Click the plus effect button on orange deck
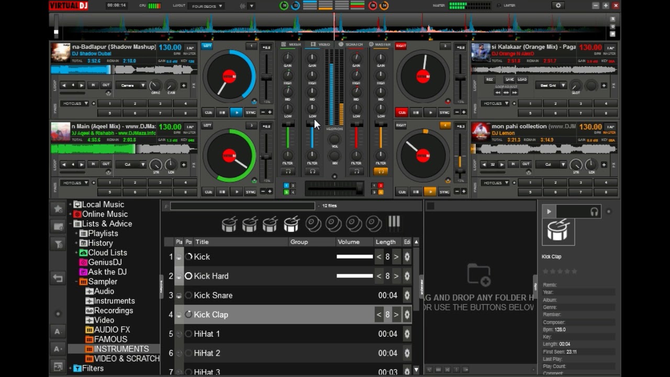This screenshot has width=670, height=377. (604, 164)
